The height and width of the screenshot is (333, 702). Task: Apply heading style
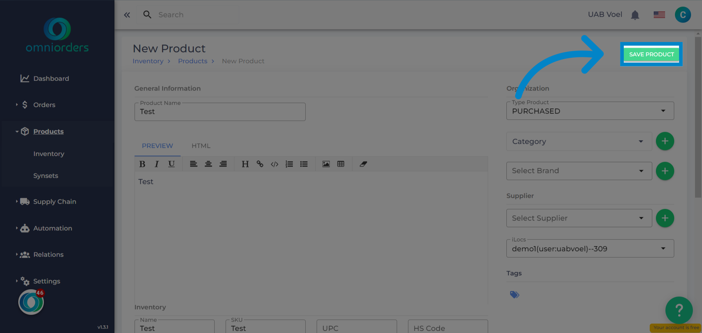pyautogui.click(x=245, y=164)
